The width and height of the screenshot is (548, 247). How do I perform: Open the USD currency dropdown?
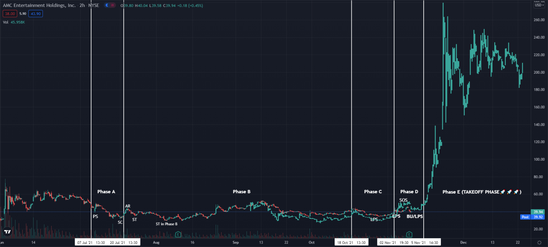pyautogui.click(x=539, y=5)
